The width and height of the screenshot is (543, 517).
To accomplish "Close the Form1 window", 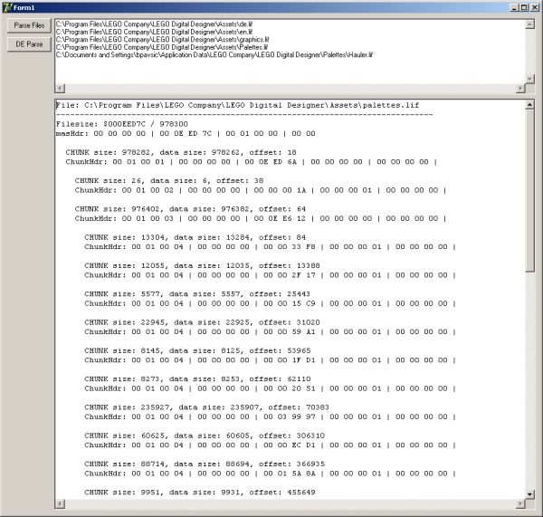I will coord(534,7).
